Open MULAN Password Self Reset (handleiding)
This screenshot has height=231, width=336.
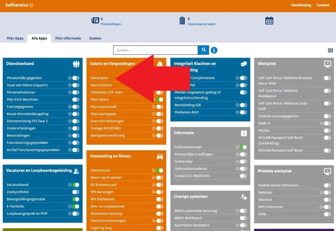coord(280,140)
